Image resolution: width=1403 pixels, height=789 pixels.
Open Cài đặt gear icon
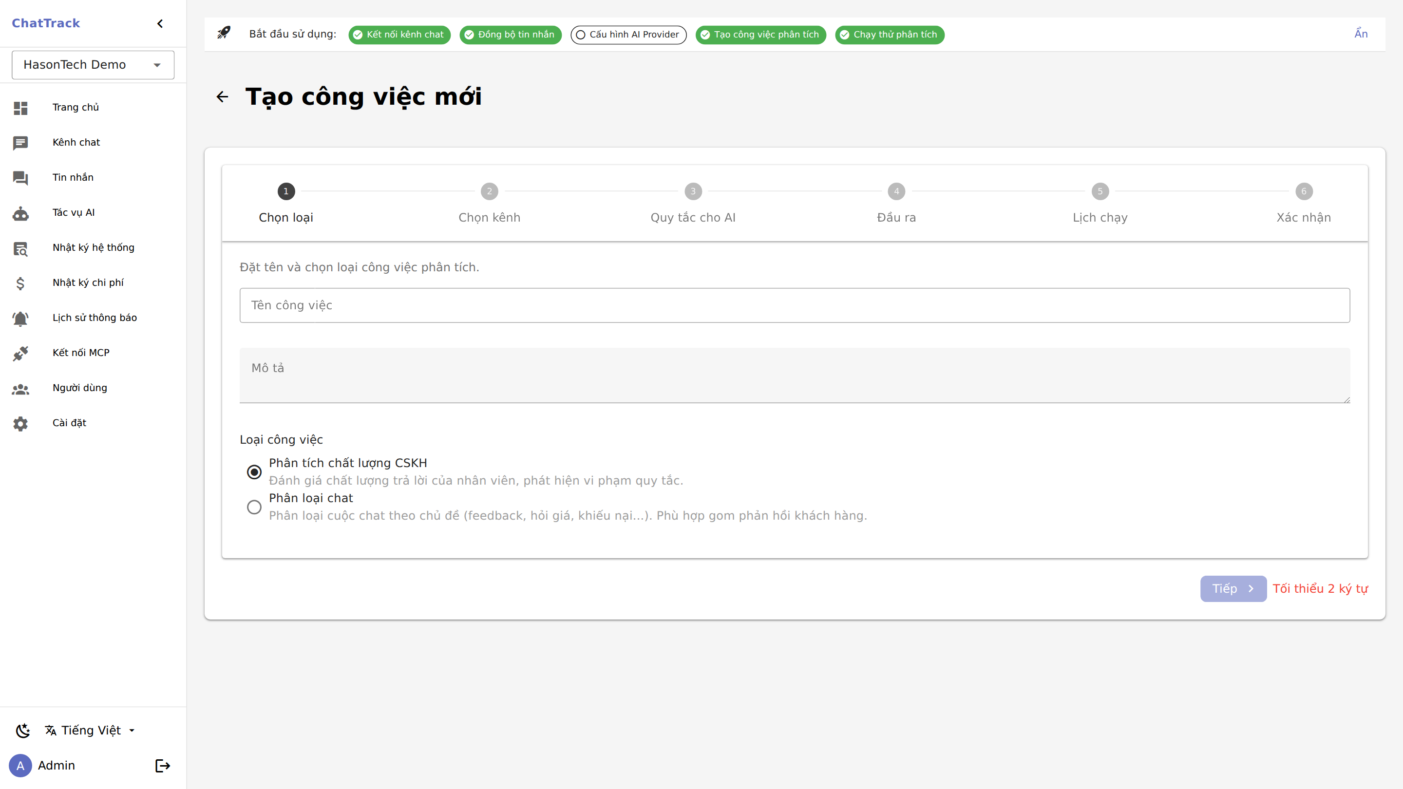20,423
